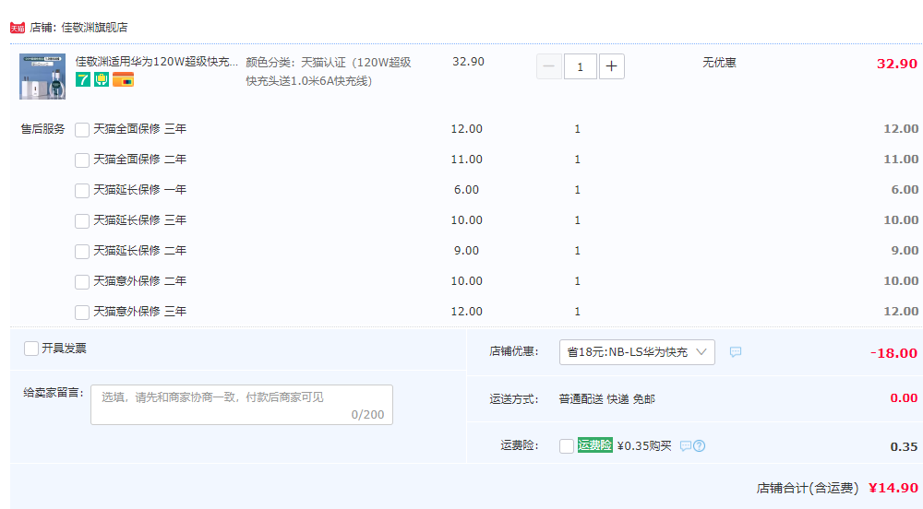Click the ¥0.35购买 text

click(644, 446)
